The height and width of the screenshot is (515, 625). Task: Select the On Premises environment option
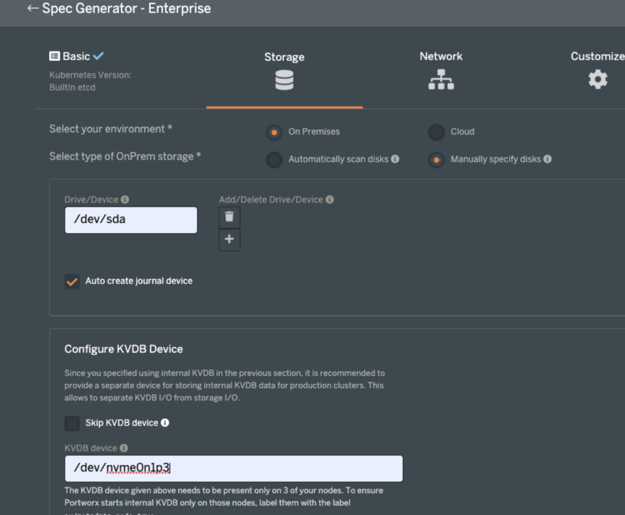[275, 132]
